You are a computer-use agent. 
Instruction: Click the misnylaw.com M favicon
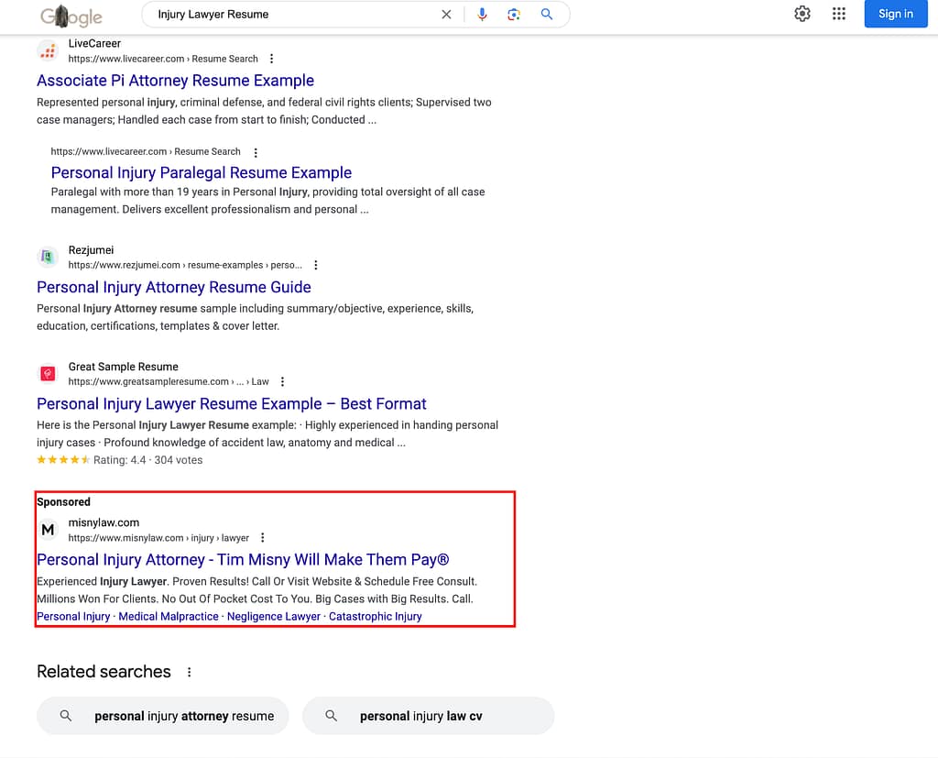(48, 530)
